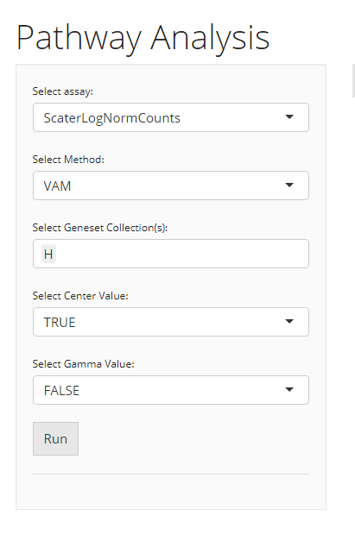
Task: Expand the Center Value dropdown showing TRUE
Action: click(171, 322)
